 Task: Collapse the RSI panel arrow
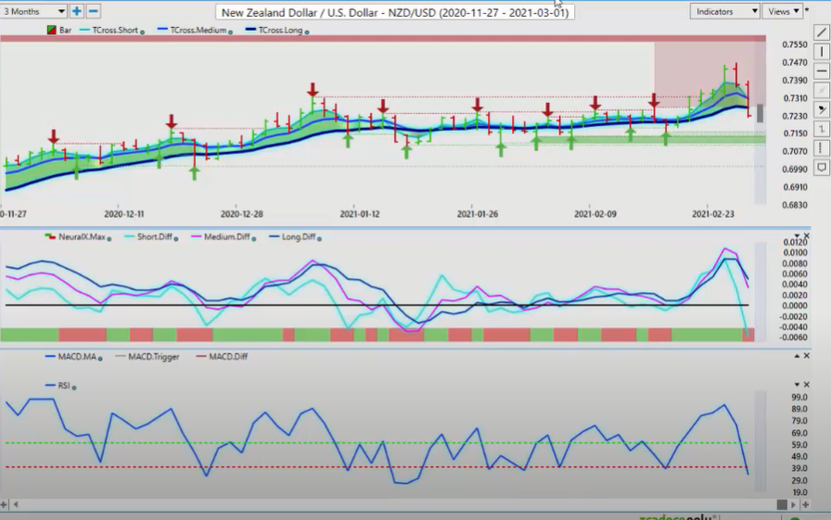(797, 385)
